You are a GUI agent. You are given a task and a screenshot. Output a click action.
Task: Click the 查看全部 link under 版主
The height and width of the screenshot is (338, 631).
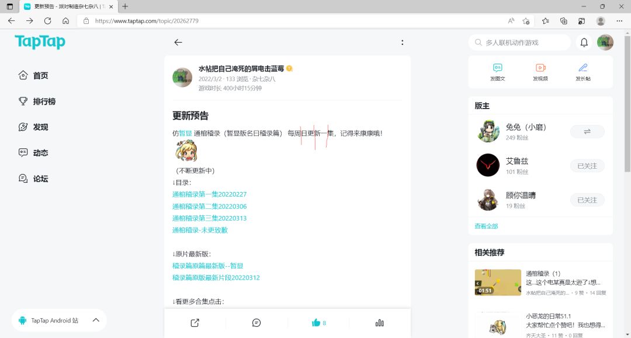(x=486, y=226)
